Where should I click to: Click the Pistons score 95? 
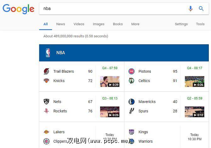pyautogui.click(x=175, y=71)
